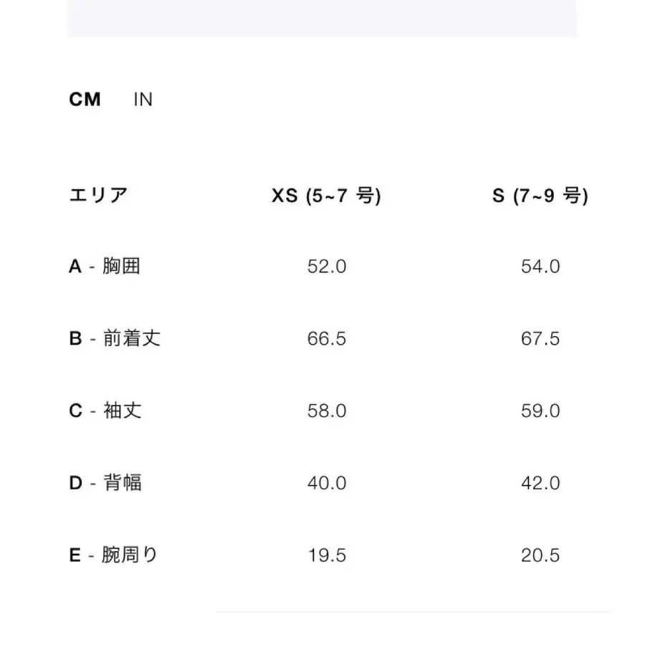645x645 pixels.
Task: Click the B - 前着丈 row label
Action: coord(115,338)
